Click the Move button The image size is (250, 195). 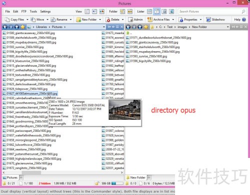(x=37, y=20)
